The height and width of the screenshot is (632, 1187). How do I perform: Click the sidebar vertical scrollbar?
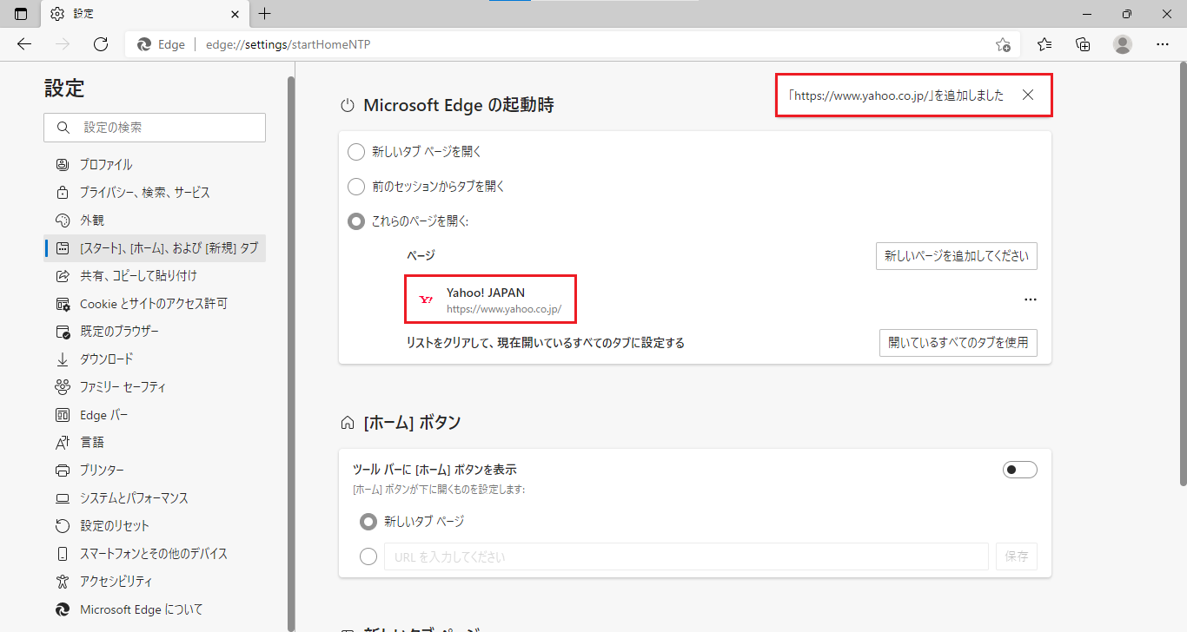(291, 347)
